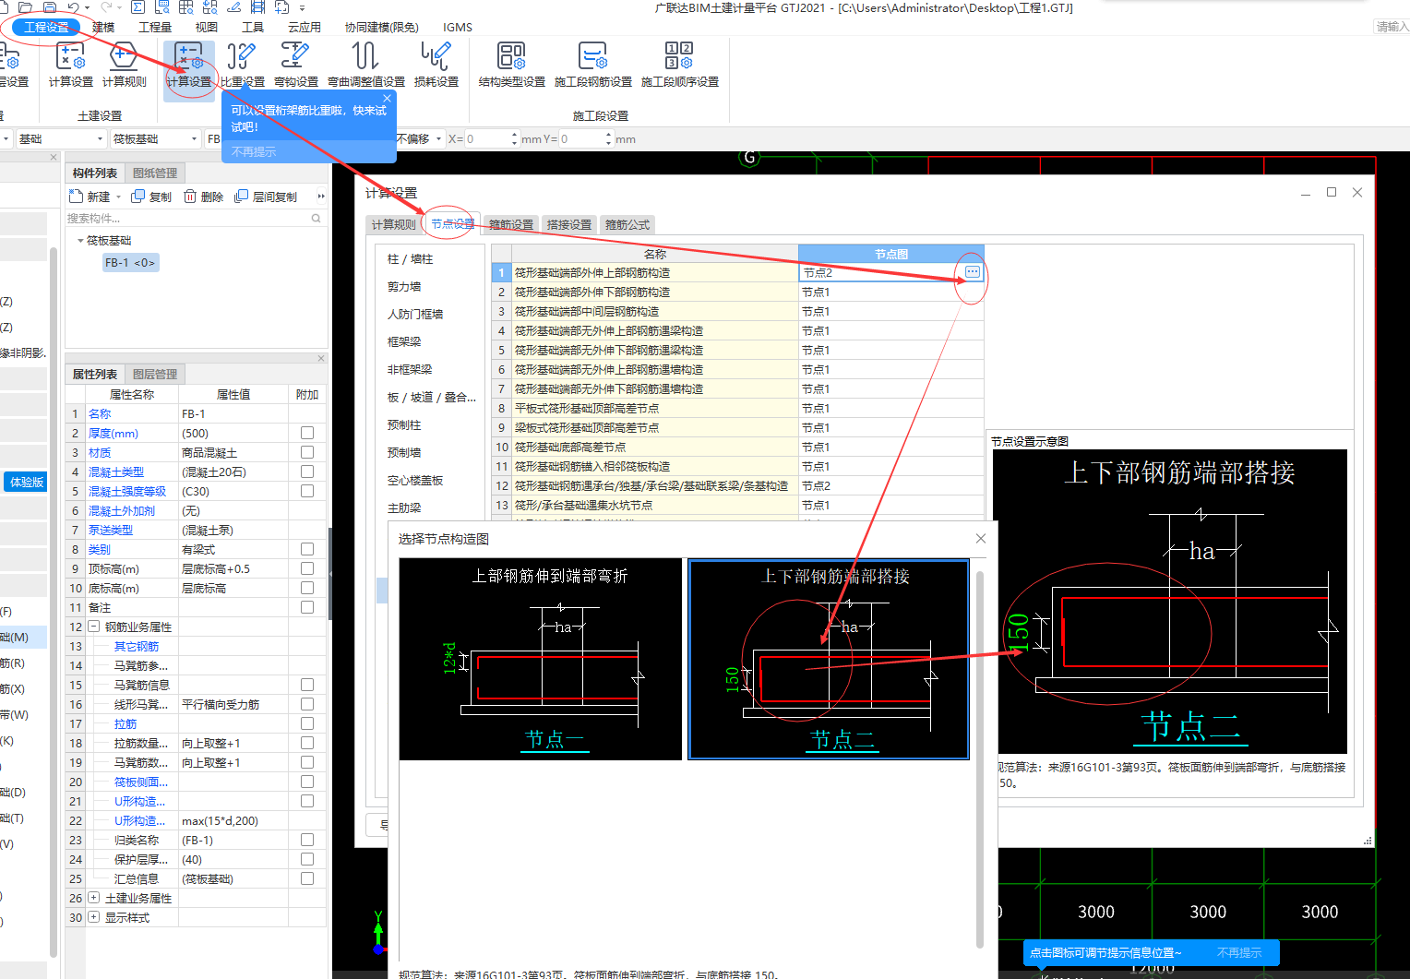The height and width of the screenshot is (979, 1410).
Task: Click scrollbar in 选择节点构造图 dialog
Action: [980, 758]
